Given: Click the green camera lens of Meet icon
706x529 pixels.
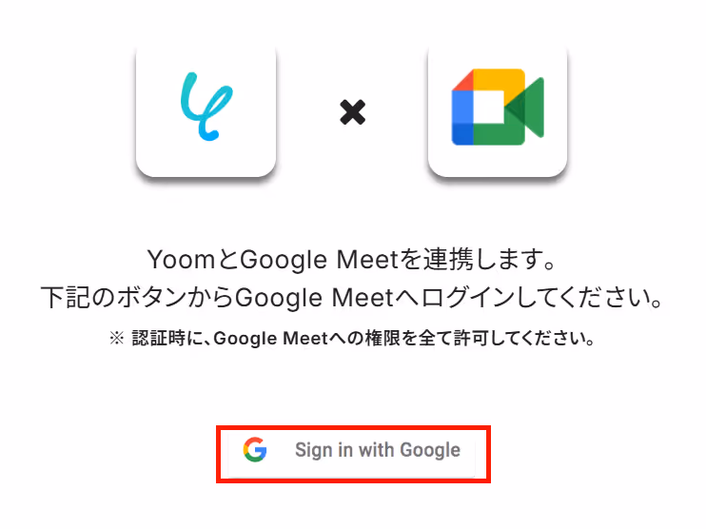Looking at the screenshot, I should (x=524, y=108).
